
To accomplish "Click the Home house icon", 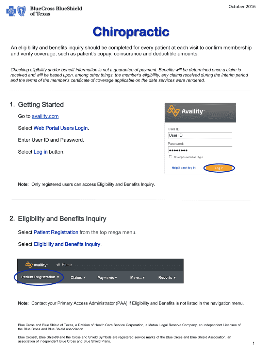I will pos(58,265).
